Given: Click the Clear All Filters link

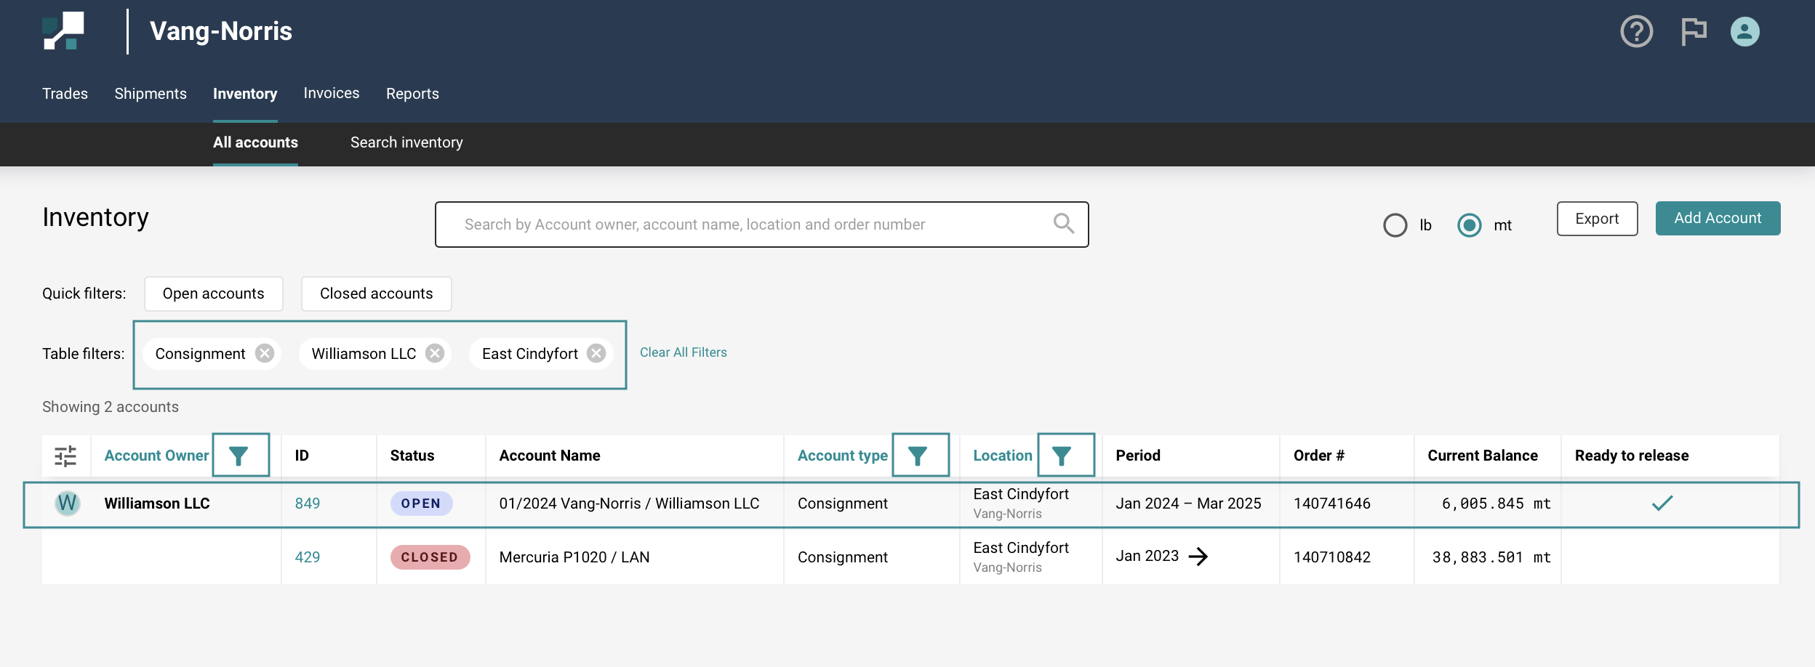Looking at the screenshot, I should (x=683, y=352).
